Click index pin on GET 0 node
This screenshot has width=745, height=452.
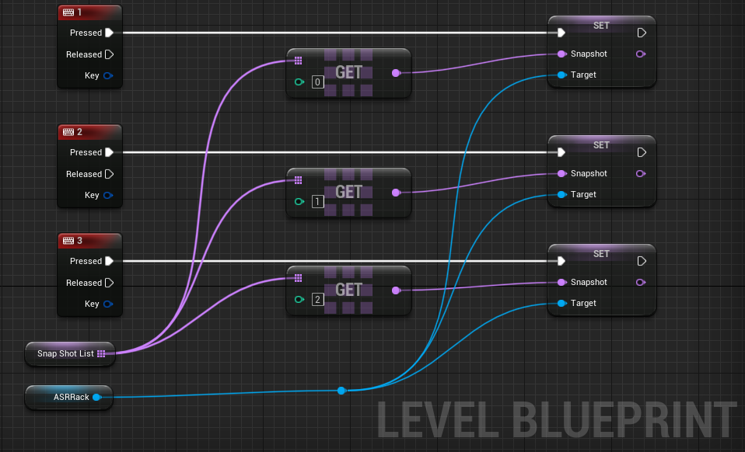tap(299, 82)
